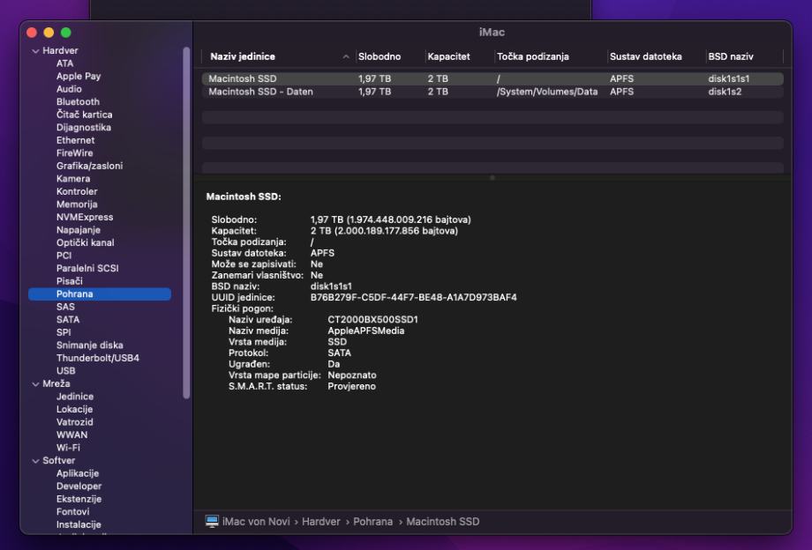The height and width of the screenshot is (550, 812).
Task: Collapse the Softver section
Action: (x=35, y=461)
